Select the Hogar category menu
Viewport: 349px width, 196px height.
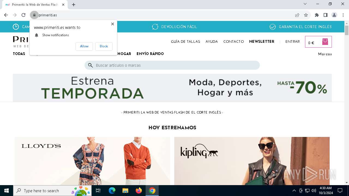point(124,54)
